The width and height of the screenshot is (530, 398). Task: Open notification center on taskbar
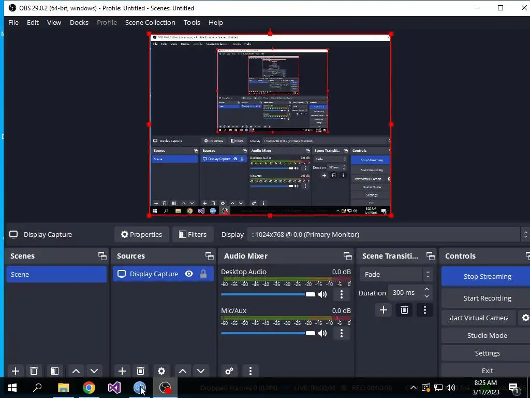point(514,388)
